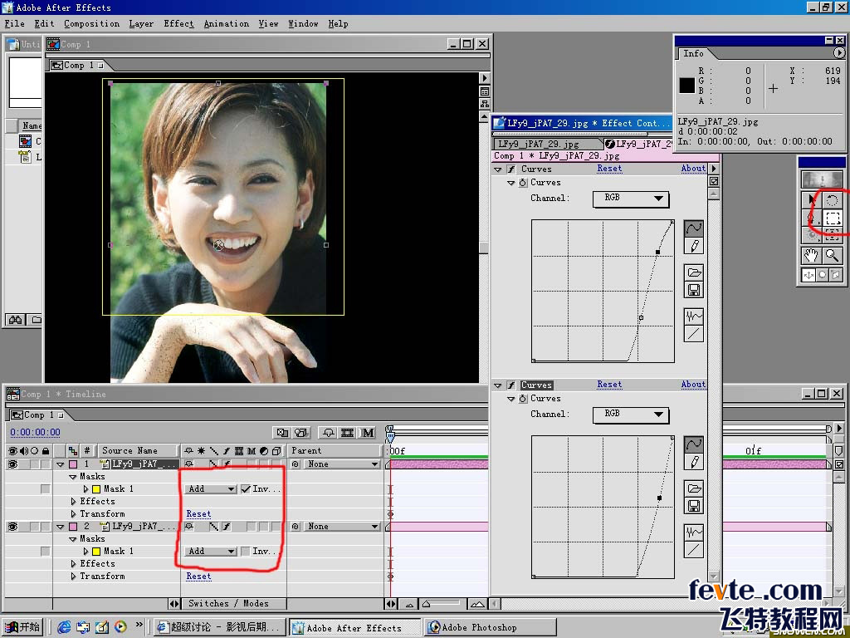Screen dimensions: 850x638
Task: Select the arrow Selection tool in the Tools palette
Action: click(812, 200)
